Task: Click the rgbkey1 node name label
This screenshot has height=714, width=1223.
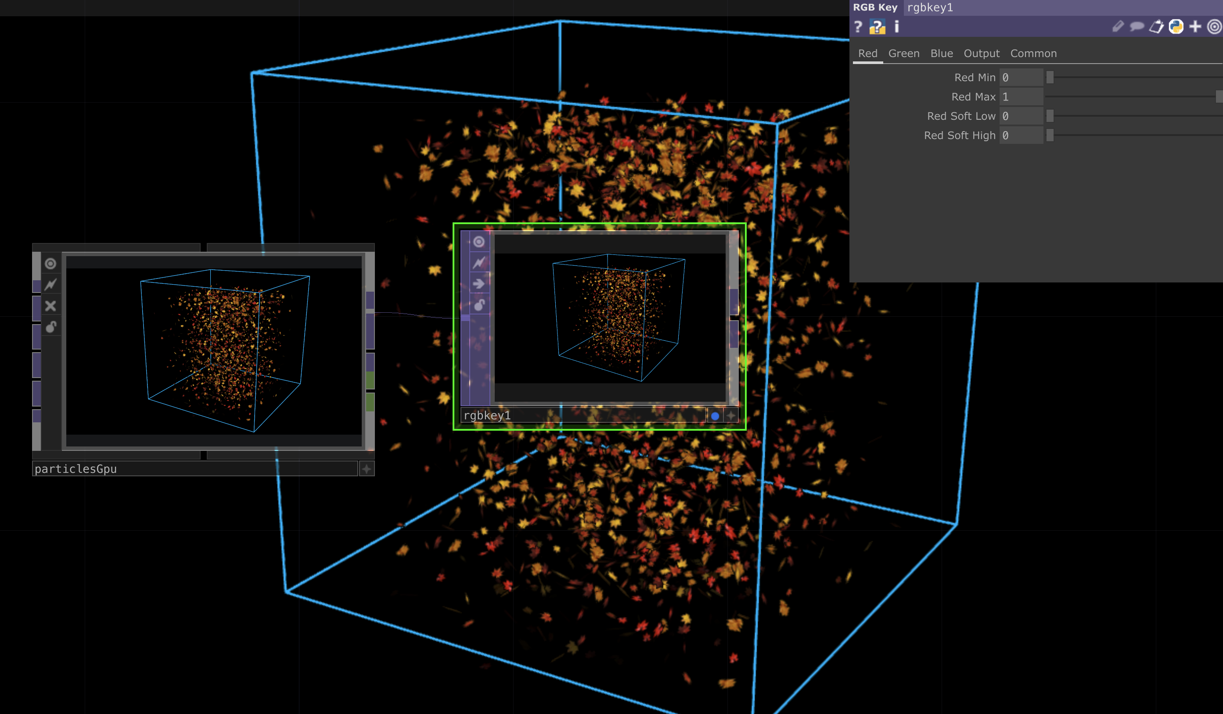Action: [487, 415]
